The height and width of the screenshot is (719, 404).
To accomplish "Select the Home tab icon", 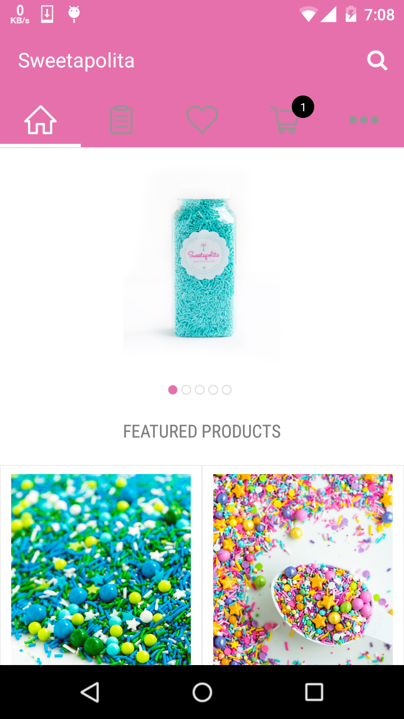I will (40, 120).
